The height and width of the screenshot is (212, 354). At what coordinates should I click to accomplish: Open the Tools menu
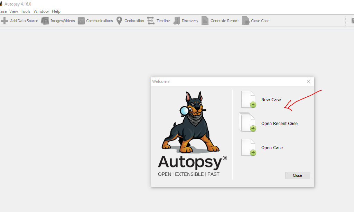pos(26,11)
